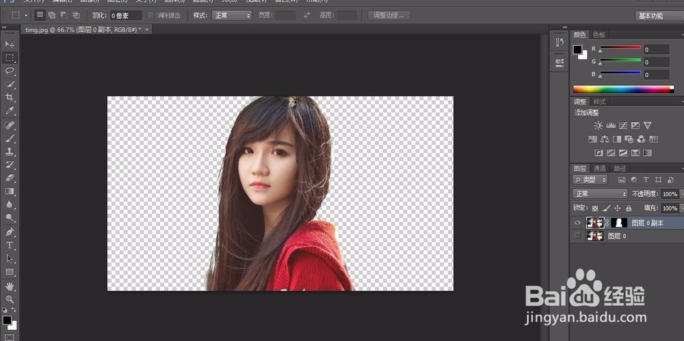
Task: Select the Eyedropper tool
Action: point(10,111)
